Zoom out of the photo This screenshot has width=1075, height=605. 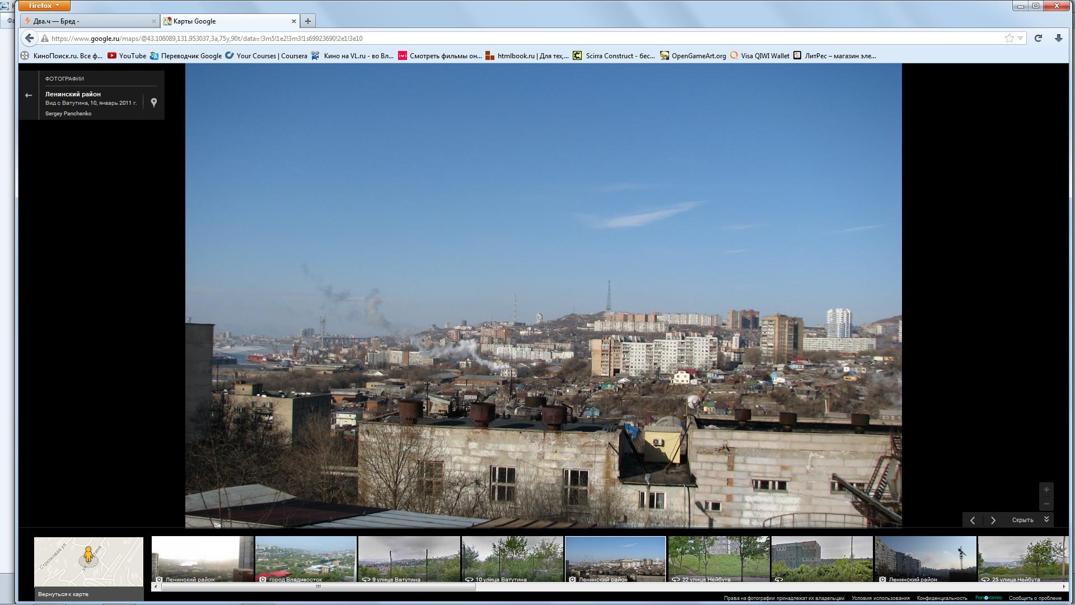pyautogui.click(x=1046, y=504)
